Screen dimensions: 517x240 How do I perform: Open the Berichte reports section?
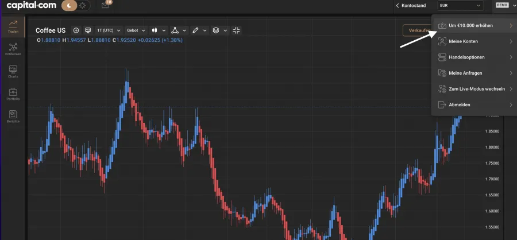pos(13,116)
